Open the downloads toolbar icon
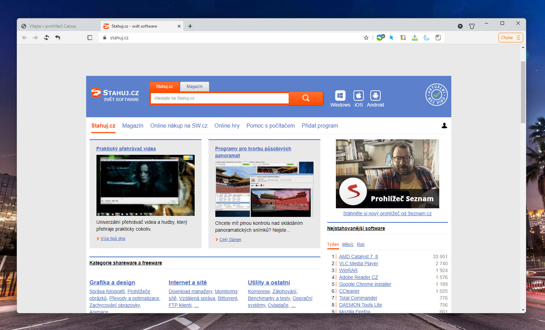 (x=415, y=38)
